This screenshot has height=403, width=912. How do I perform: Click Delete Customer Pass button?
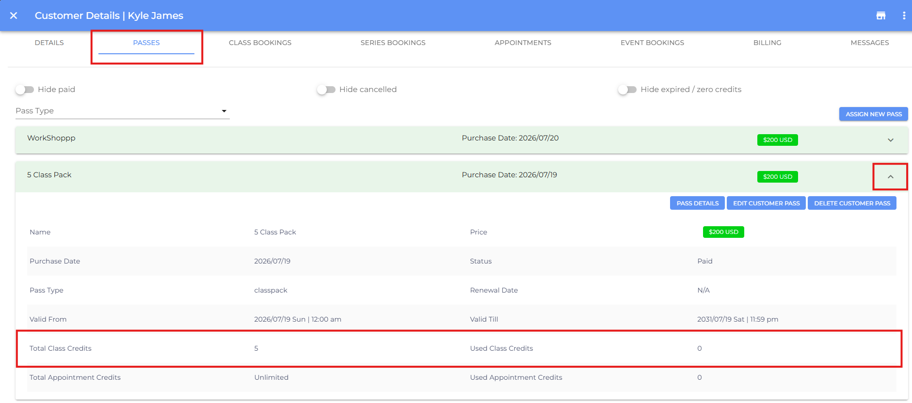coord(852,203)
